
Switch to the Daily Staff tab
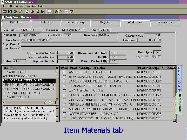click(106, 24)
